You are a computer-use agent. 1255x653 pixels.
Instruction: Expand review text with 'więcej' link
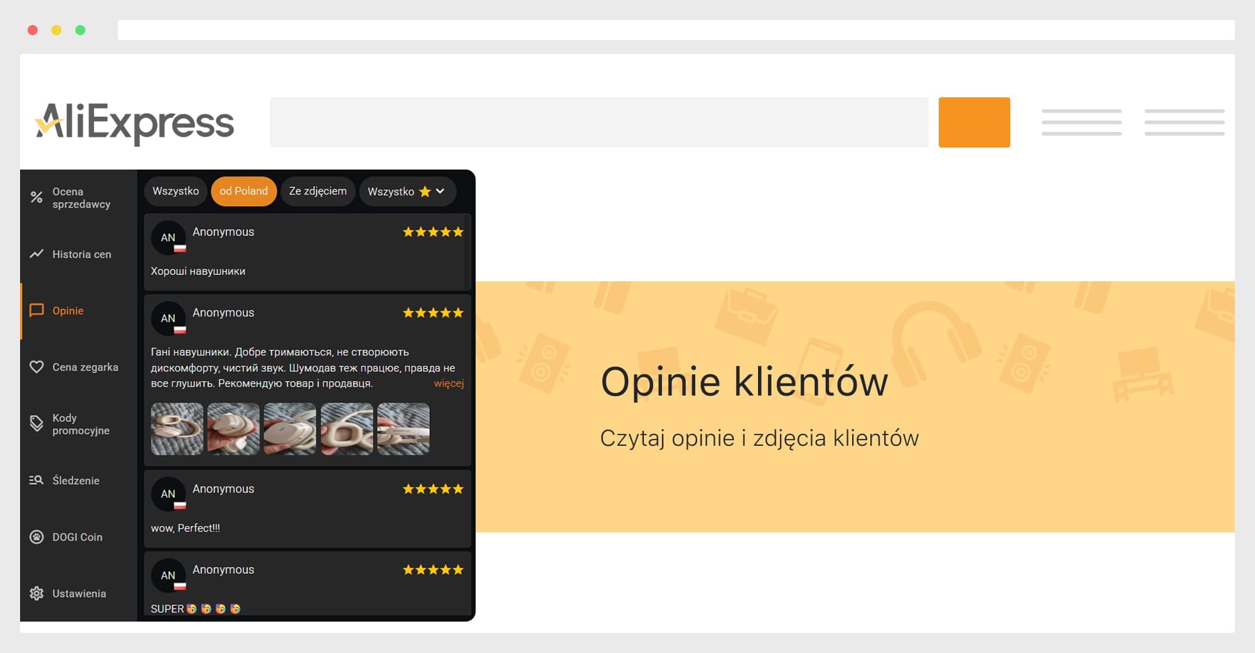(x=449, y=384)
